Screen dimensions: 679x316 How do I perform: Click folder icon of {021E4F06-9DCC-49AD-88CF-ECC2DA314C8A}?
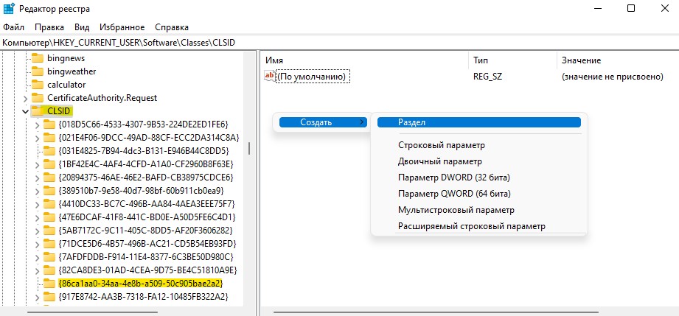(49, 138)
